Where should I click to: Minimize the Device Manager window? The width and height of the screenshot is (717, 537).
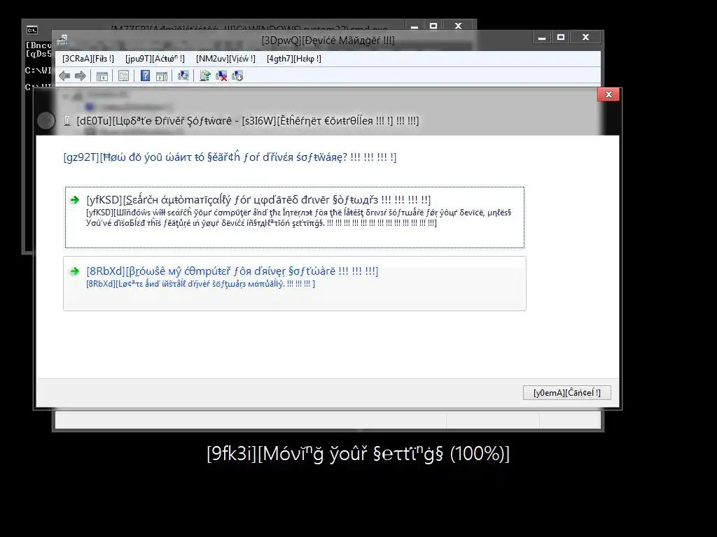pos(542,38)
